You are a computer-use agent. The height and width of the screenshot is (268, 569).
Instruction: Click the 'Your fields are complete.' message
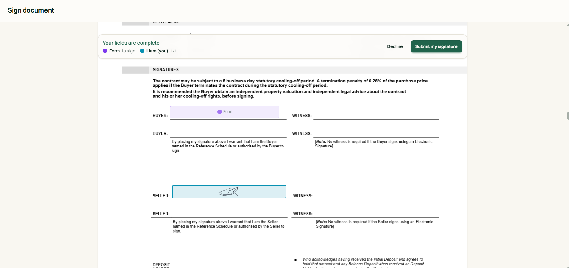click(132, 43)
